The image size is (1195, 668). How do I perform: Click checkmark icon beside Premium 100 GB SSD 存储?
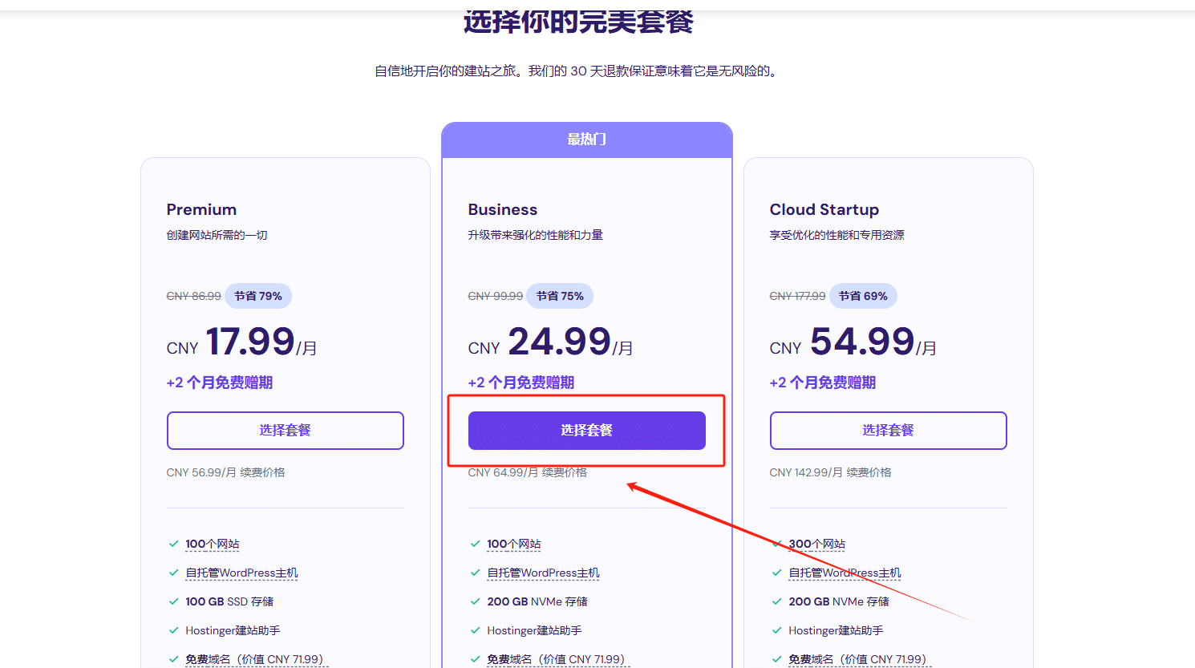(x=173, y=601)
